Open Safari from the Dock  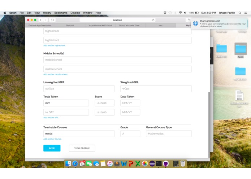(x=75, y=163)
